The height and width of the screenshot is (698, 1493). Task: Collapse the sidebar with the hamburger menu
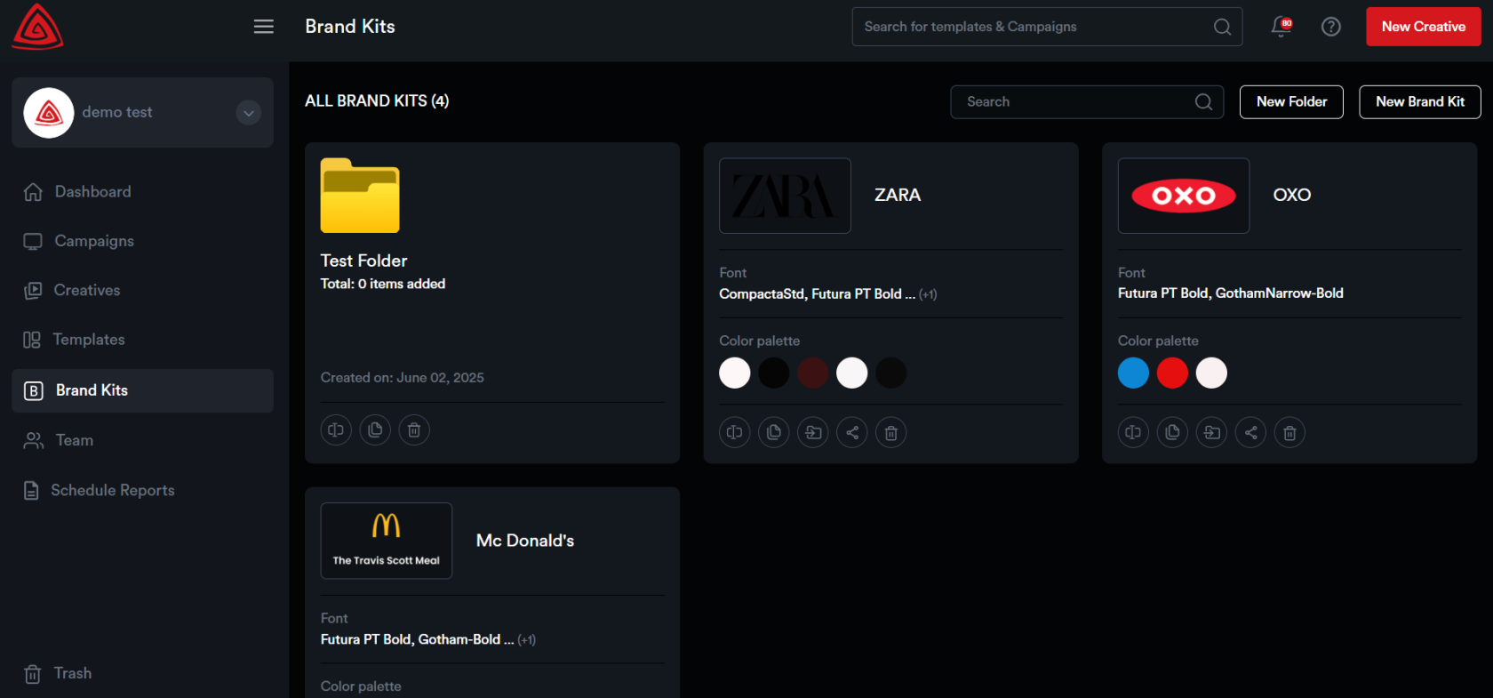coord(264,27)
